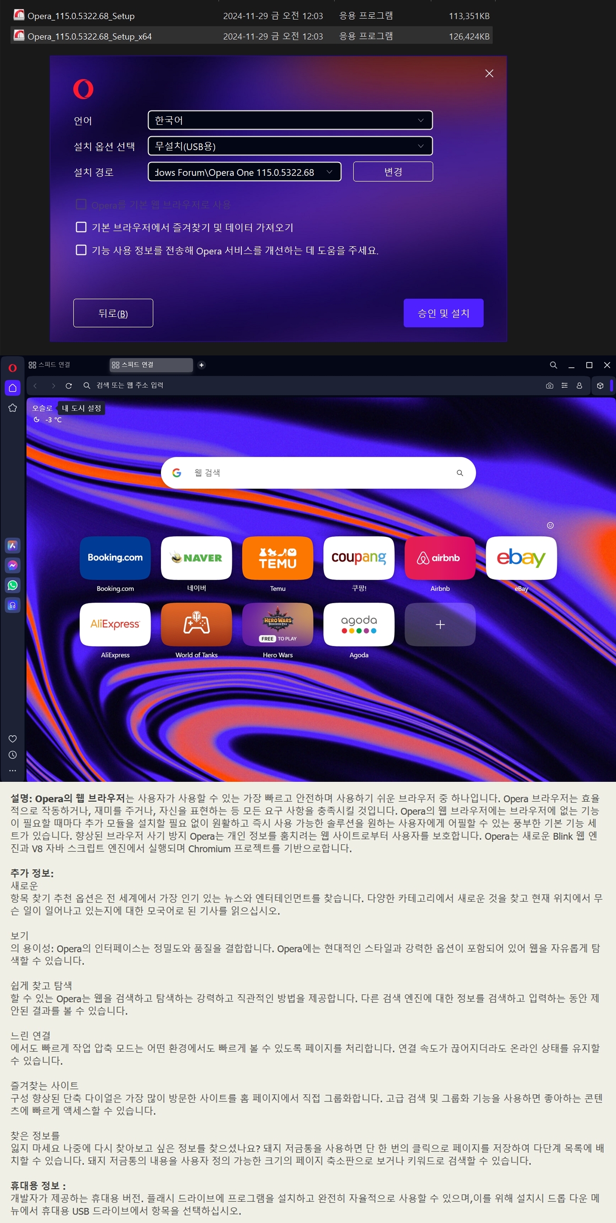Click the Google logo in search box
The width and height of the screenshot is (616, 1223).
pyautogui.click(x=177, y=473)
